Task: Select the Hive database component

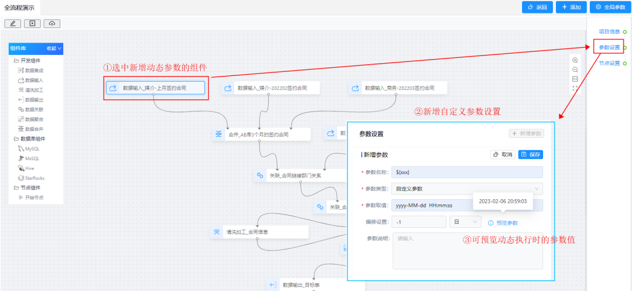Action: pyautogui.click(x=29, y=168)
